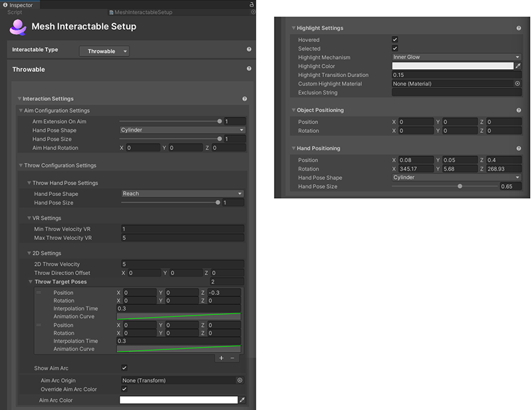This screenshot has height=410, width=532.
Task: Click Throw Direction Offset Y field
Action: pyautogui.click(x=186, y=273)
